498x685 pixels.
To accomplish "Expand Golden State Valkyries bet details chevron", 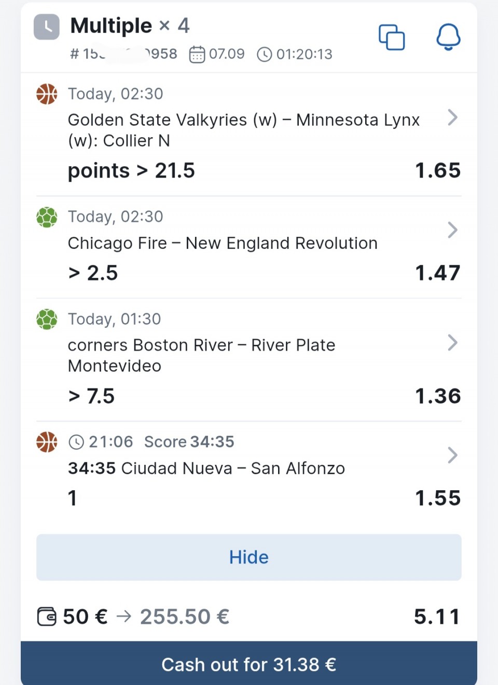I will point(452,117).
